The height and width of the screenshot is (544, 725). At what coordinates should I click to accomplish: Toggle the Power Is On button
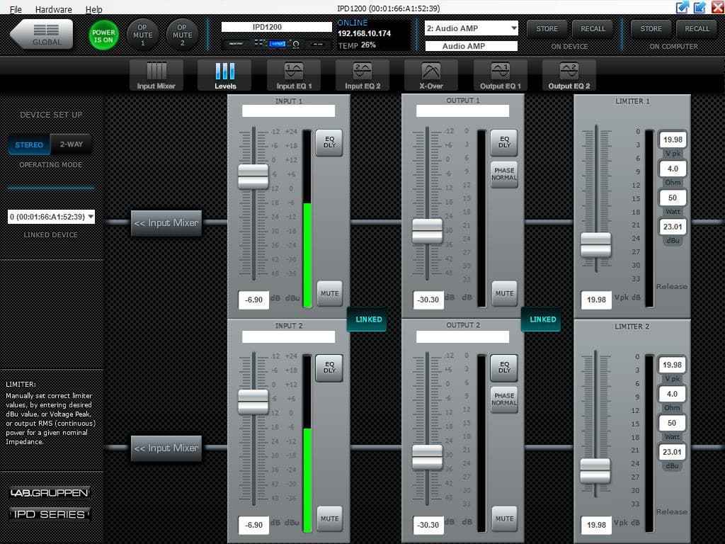click(x=103, y=35)
